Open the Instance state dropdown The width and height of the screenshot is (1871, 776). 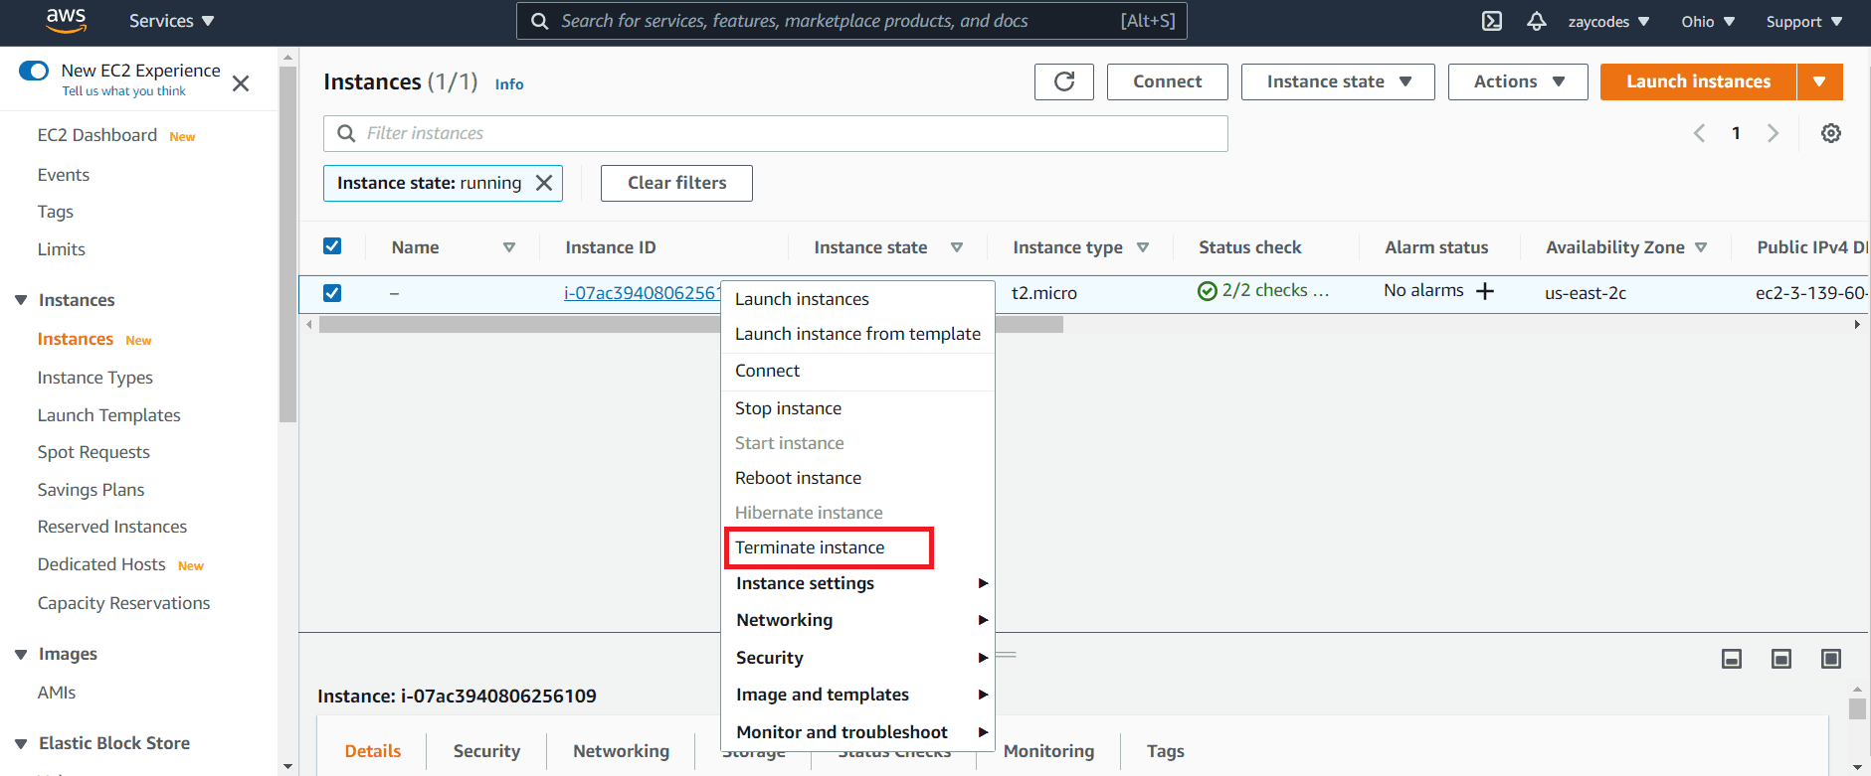[x=1337, y=81]
